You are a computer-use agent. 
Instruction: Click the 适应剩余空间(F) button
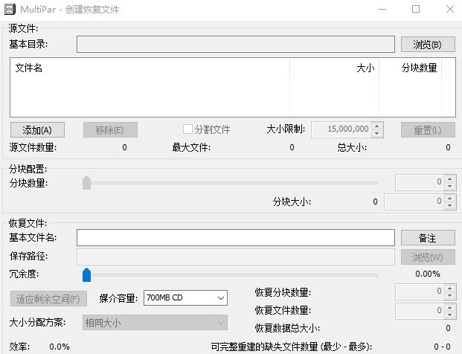(48, 299)
